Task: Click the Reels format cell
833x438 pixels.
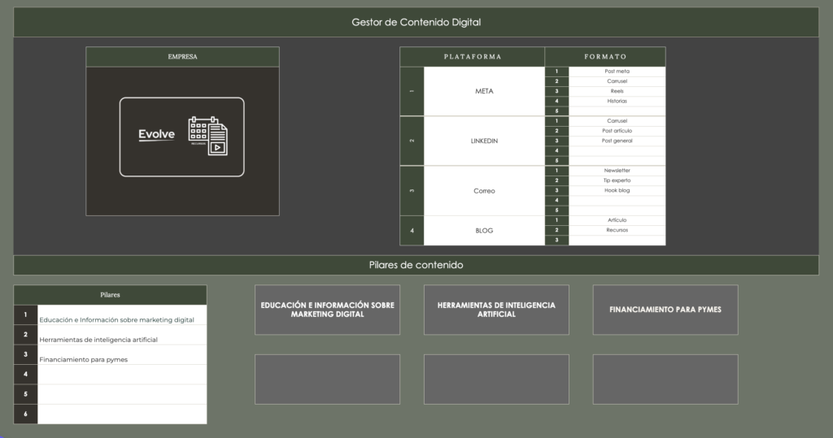Action: [617, 91]
